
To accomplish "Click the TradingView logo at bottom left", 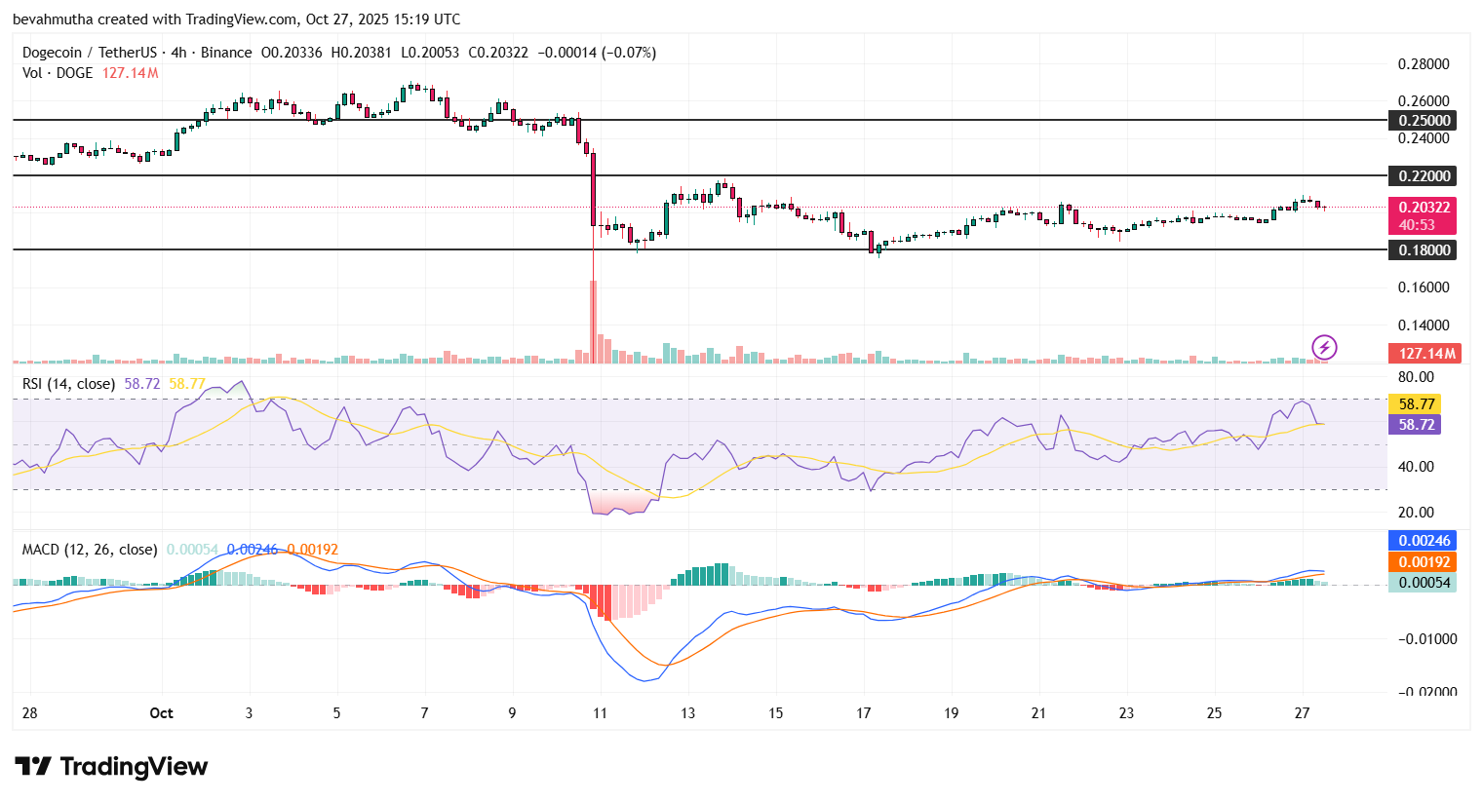I will point(111,767).
